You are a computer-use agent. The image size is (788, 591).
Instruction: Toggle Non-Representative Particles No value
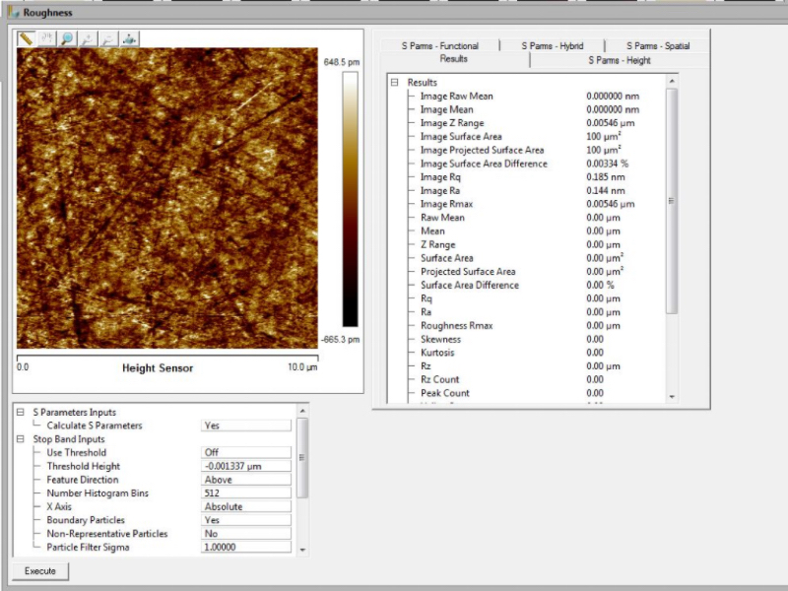[x=246, y=534]
